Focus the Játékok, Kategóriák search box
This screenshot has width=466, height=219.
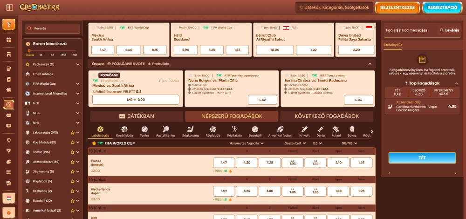[x=334, y=8]
